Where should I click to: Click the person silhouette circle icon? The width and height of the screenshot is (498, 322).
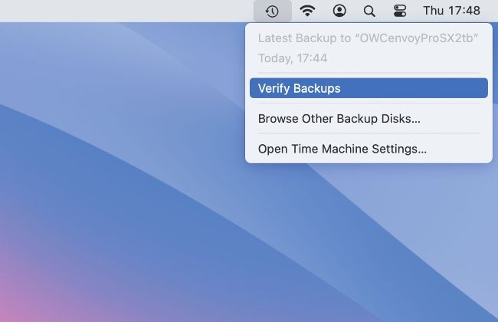(x=339, y=11)
